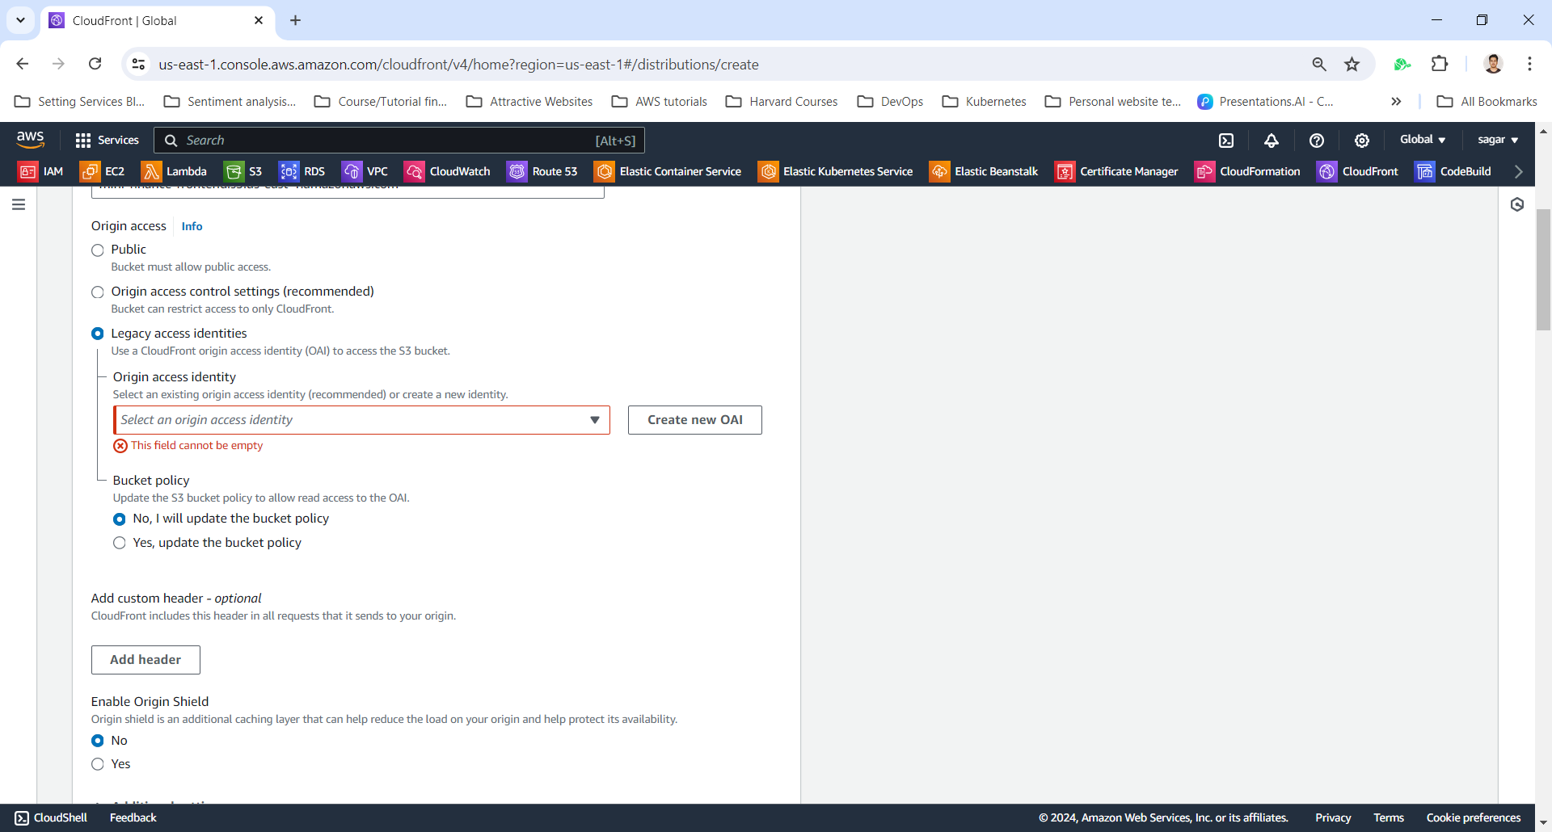
Task: Select Origin access control settings option
Action: pyautogui.click(x=98, y=292)
